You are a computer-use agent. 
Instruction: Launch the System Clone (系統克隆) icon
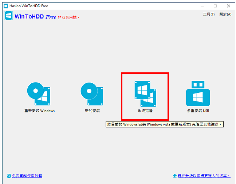[145, 94]
